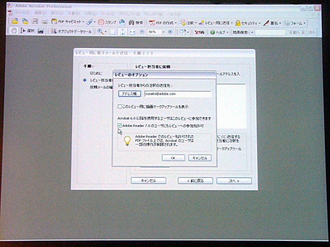
Task: Expand the レビュー用に送信 dropdown arrow
Action: 232,23
